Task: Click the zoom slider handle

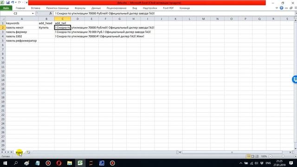Action: (283, 156)
